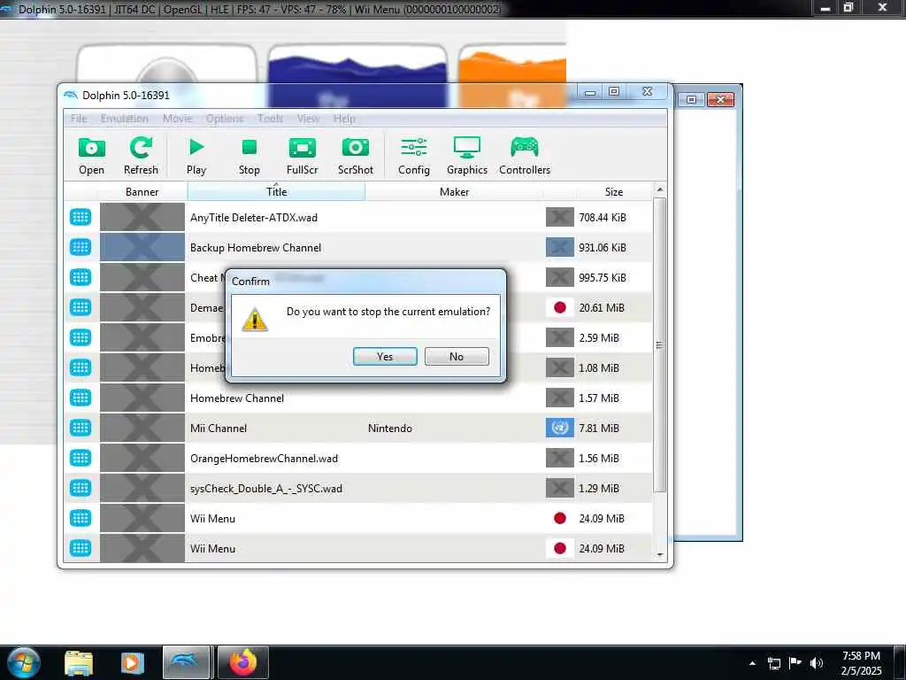This screenshot has width=906, height=680.
Task: Select the Homebrew Channel 1.57 MiB entry
Action: point(357,398)
